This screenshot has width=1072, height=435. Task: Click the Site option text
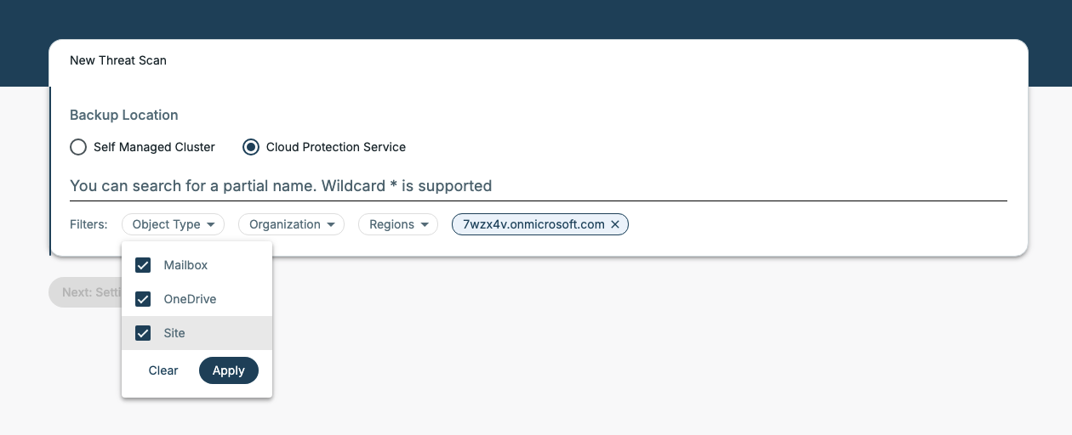click(174, 333)
